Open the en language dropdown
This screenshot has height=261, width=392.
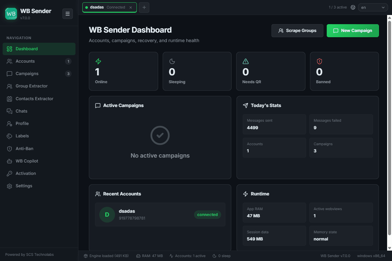373,8
